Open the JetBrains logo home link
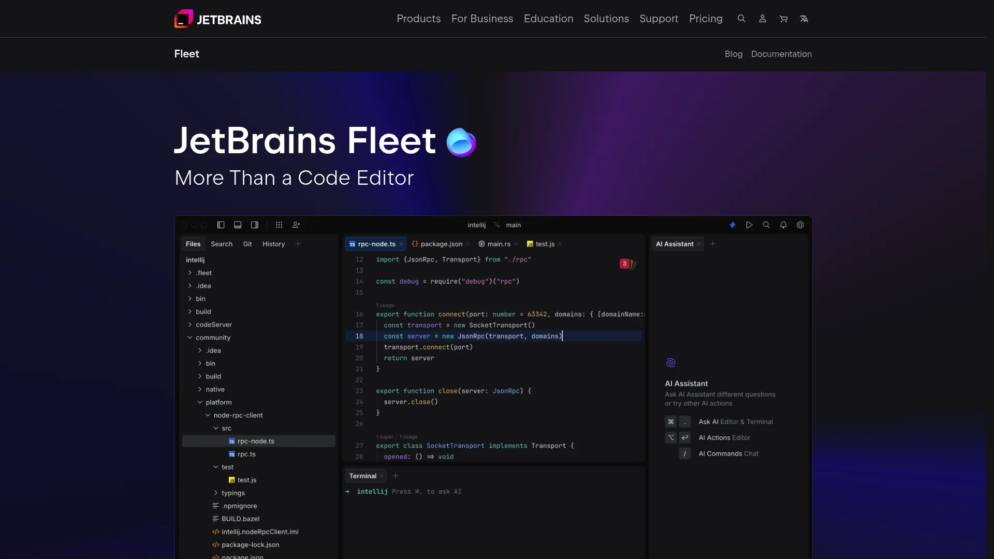The width and height of the screenshot is (994, 559). pos(217,19)
